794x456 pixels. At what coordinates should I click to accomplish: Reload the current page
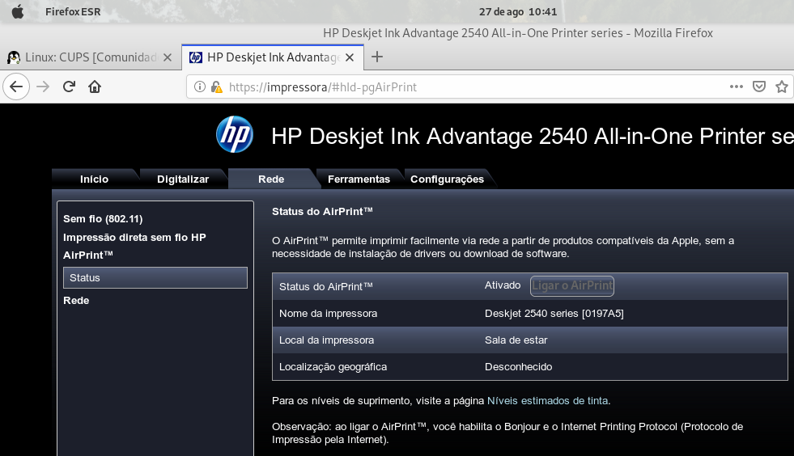(x=69, y=87)
